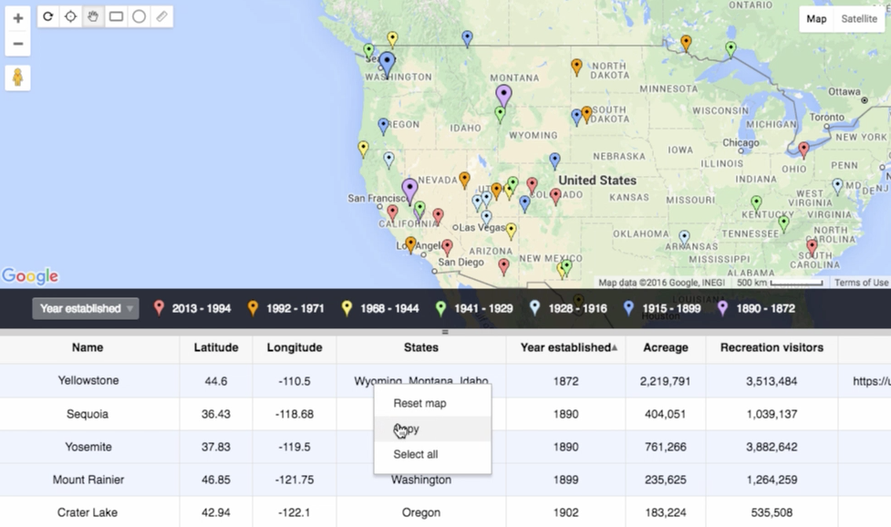Click visitors value 3,882,642
This screenshot has width=891, height=527.
point(772,447)
